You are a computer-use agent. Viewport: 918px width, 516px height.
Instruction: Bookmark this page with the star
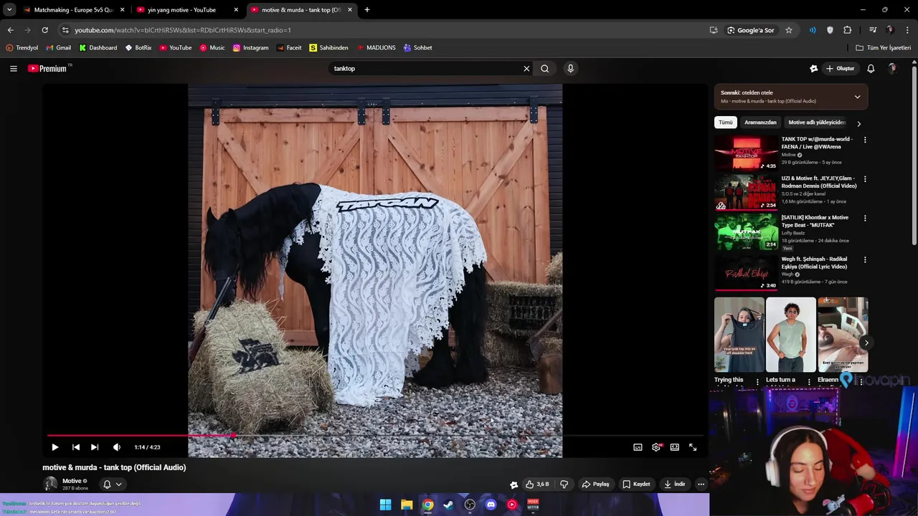[789, 30]
